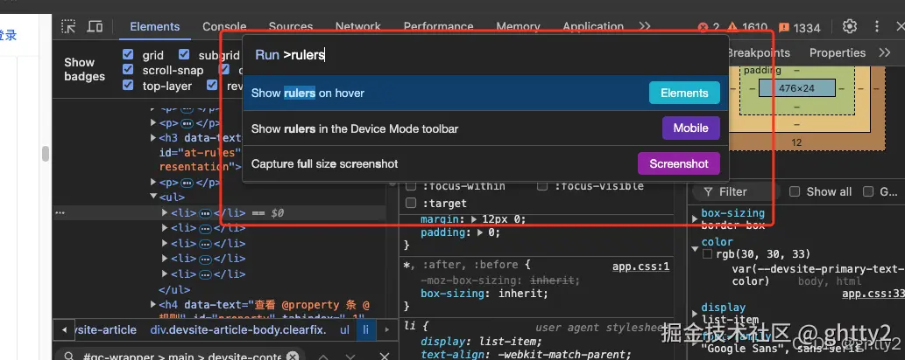Open the Application tab
Screen dimensions: 905x360
[x=593, y=26]
